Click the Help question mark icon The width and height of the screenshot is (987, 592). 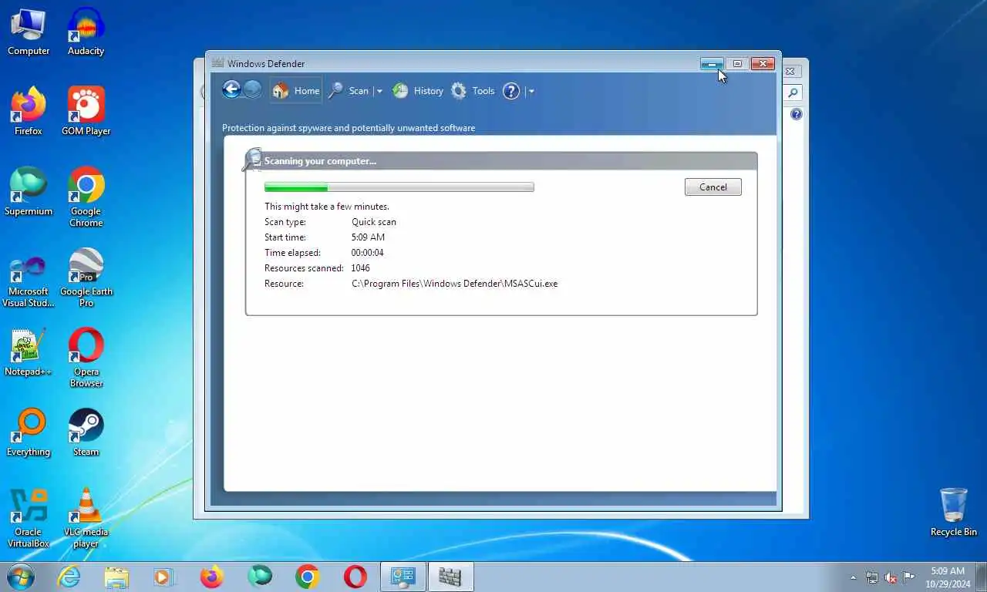[x=511, y=91]
